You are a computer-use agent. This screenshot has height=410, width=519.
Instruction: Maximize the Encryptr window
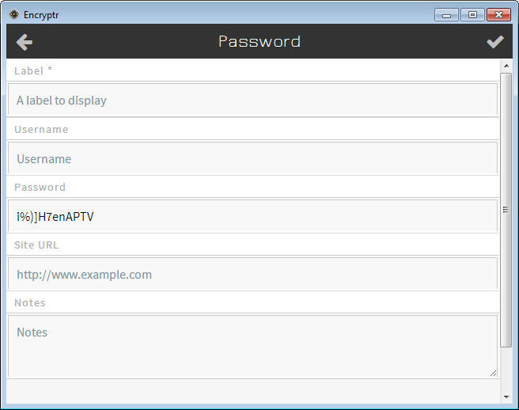point(472,15)
